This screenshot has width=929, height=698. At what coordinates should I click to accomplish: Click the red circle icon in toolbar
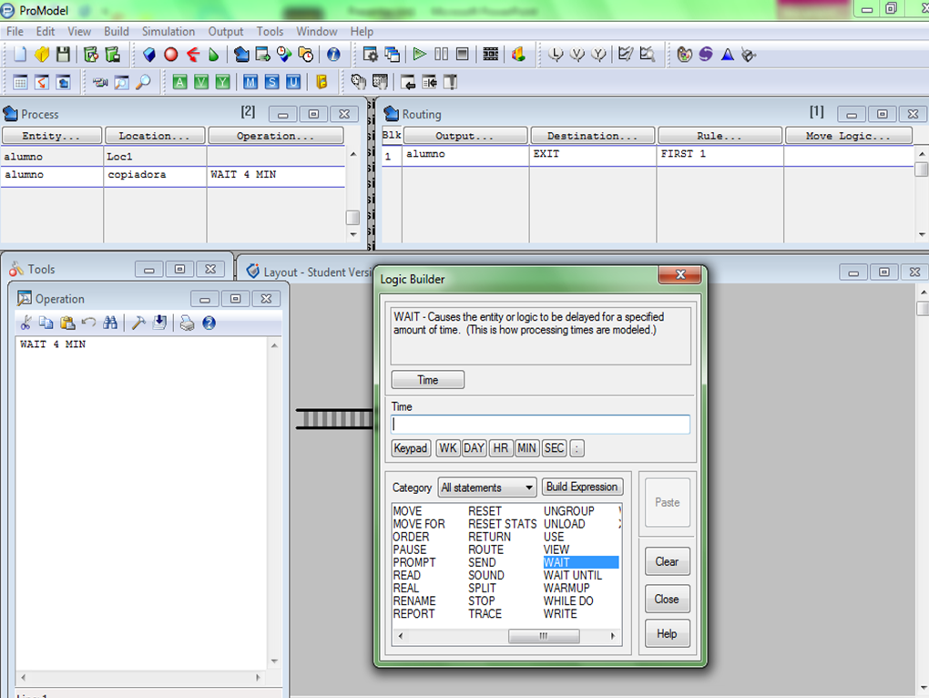click(x=170, y=55)
